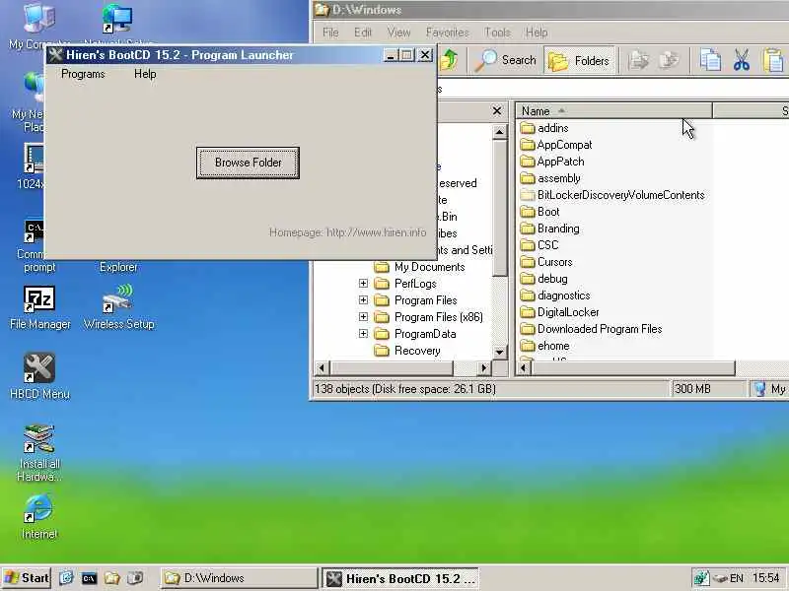Screen dimensions: 789x591
Task: Select the CSC folder
Action: (x=538, y=245)
